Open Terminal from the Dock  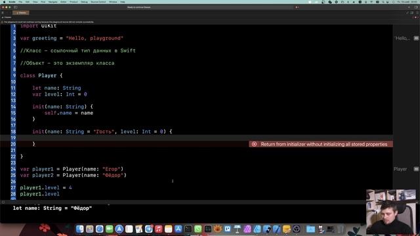188,229
